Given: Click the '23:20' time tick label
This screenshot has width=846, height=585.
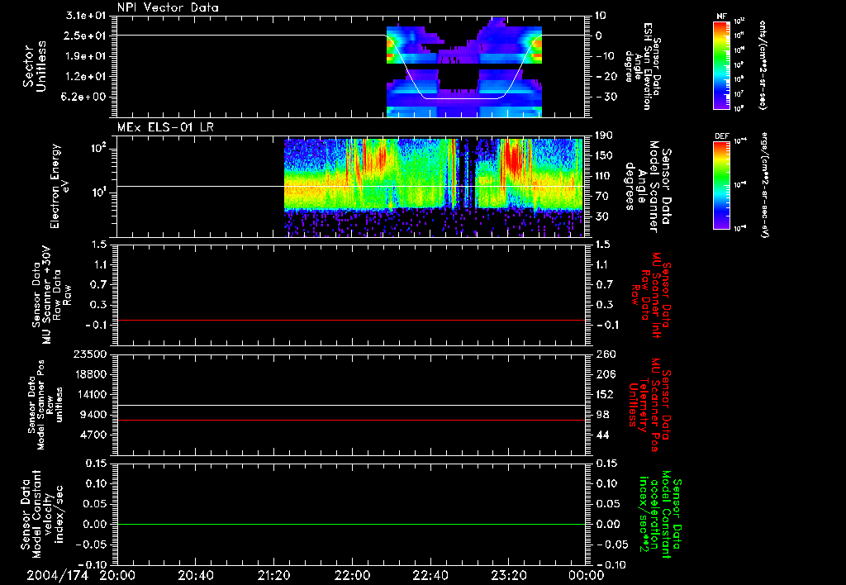Looking at the screenshot, I should pyautogui.click(x=509, y=576).
